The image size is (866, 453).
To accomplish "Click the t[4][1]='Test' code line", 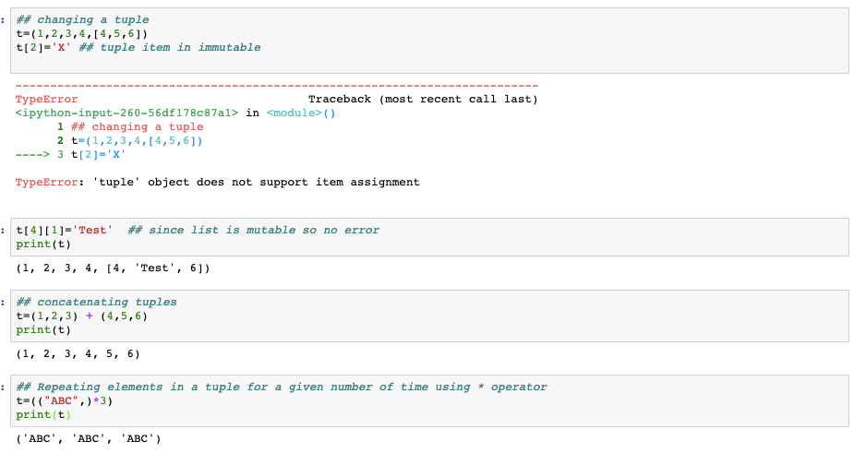I will coord(65,230).
